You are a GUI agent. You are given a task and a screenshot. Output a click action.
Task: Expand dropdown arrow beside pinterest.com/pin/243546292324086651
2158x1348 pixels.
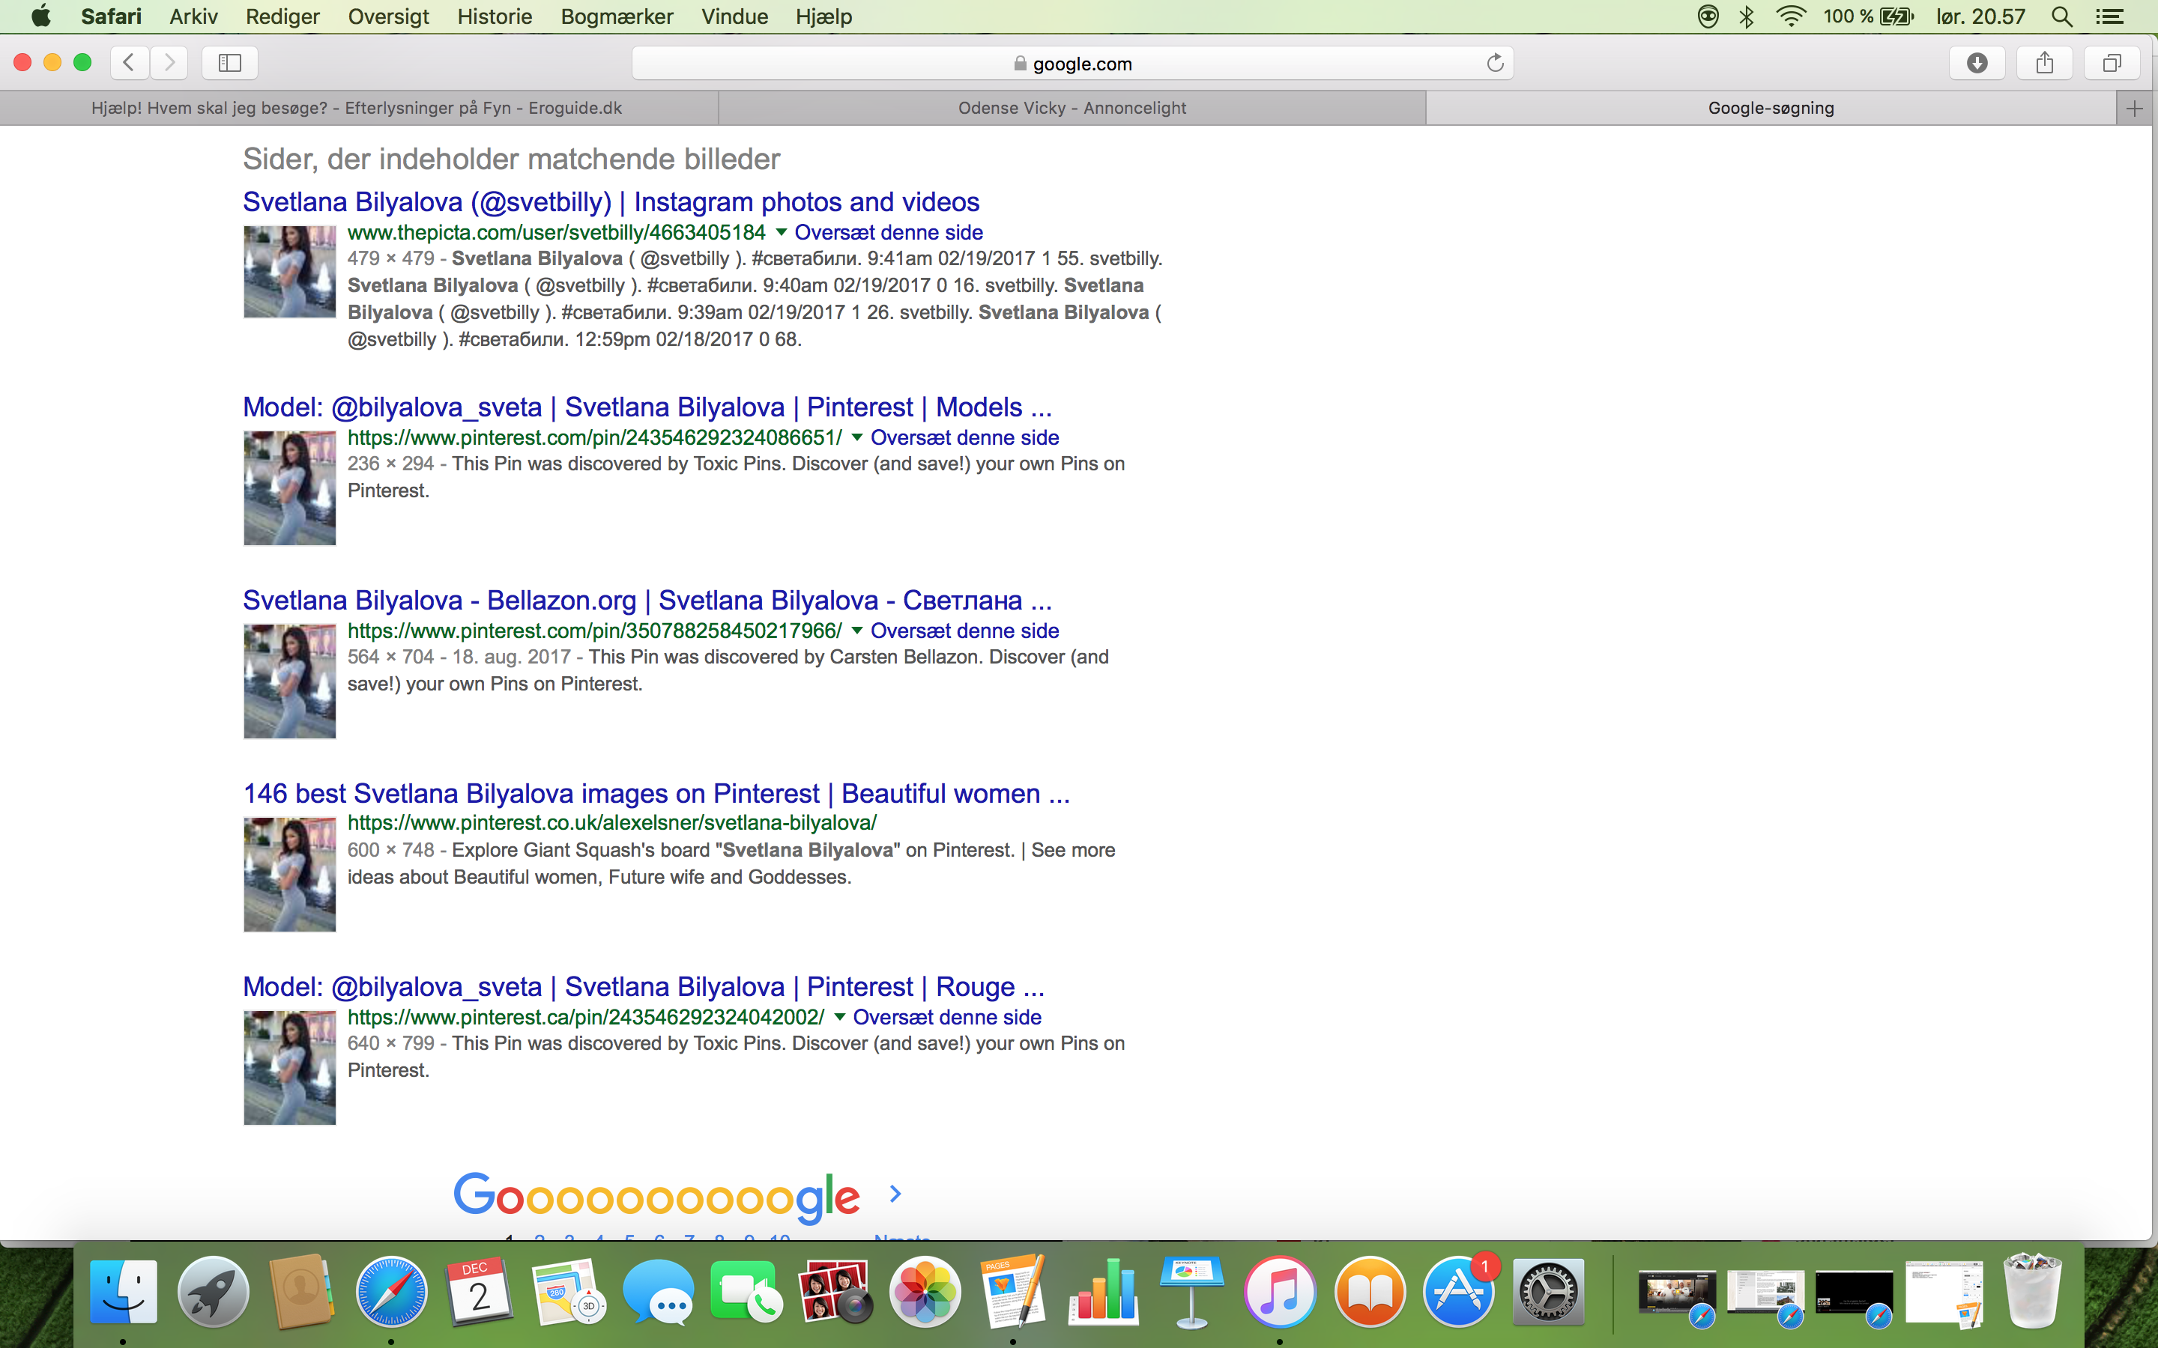pyautogui.click(x=857, y=438)
